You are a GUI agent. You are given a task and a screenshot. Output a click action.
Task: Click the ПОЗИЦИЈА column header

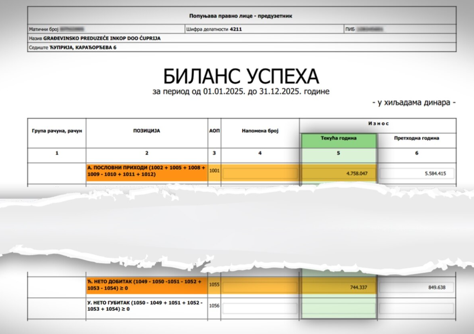147,131
